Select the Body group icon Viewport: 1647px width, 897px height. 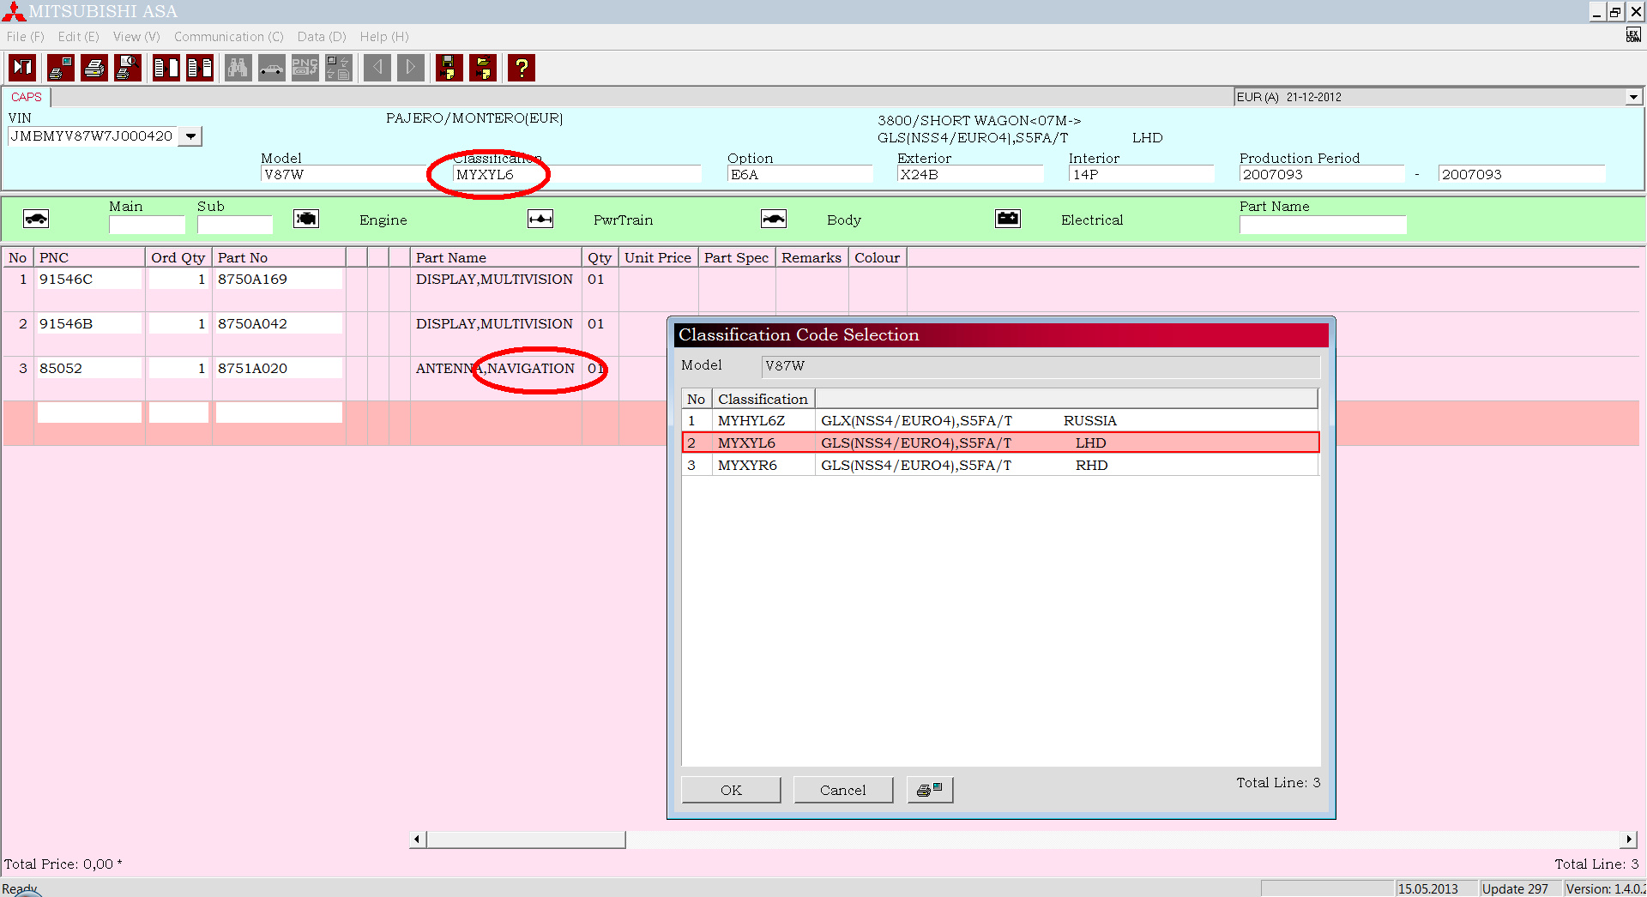click(x=774, y=220)
